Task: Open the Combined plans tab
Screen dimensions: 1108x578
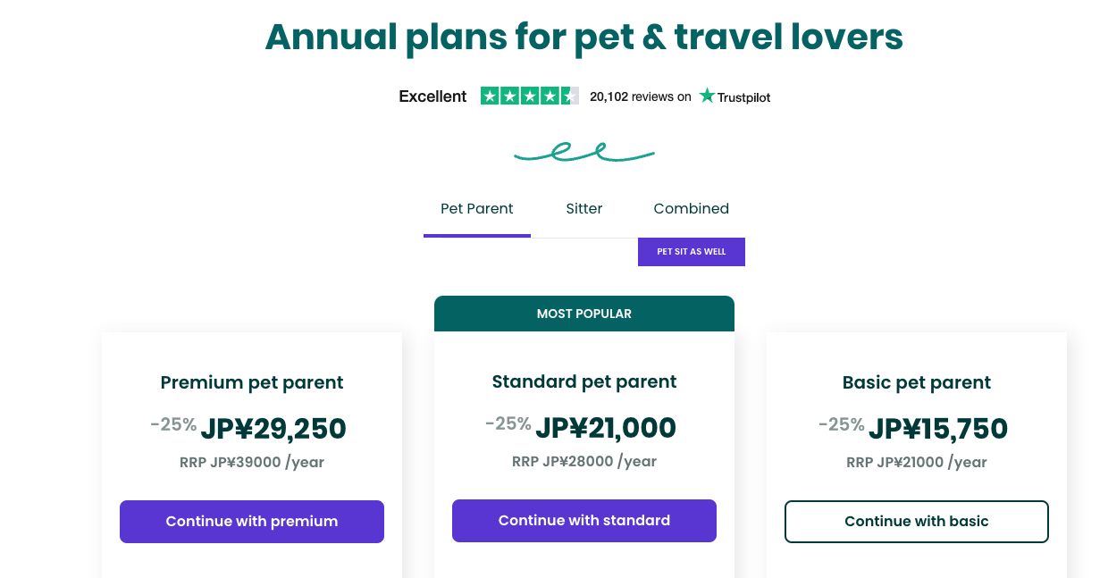Action: [x=691, y=209]
